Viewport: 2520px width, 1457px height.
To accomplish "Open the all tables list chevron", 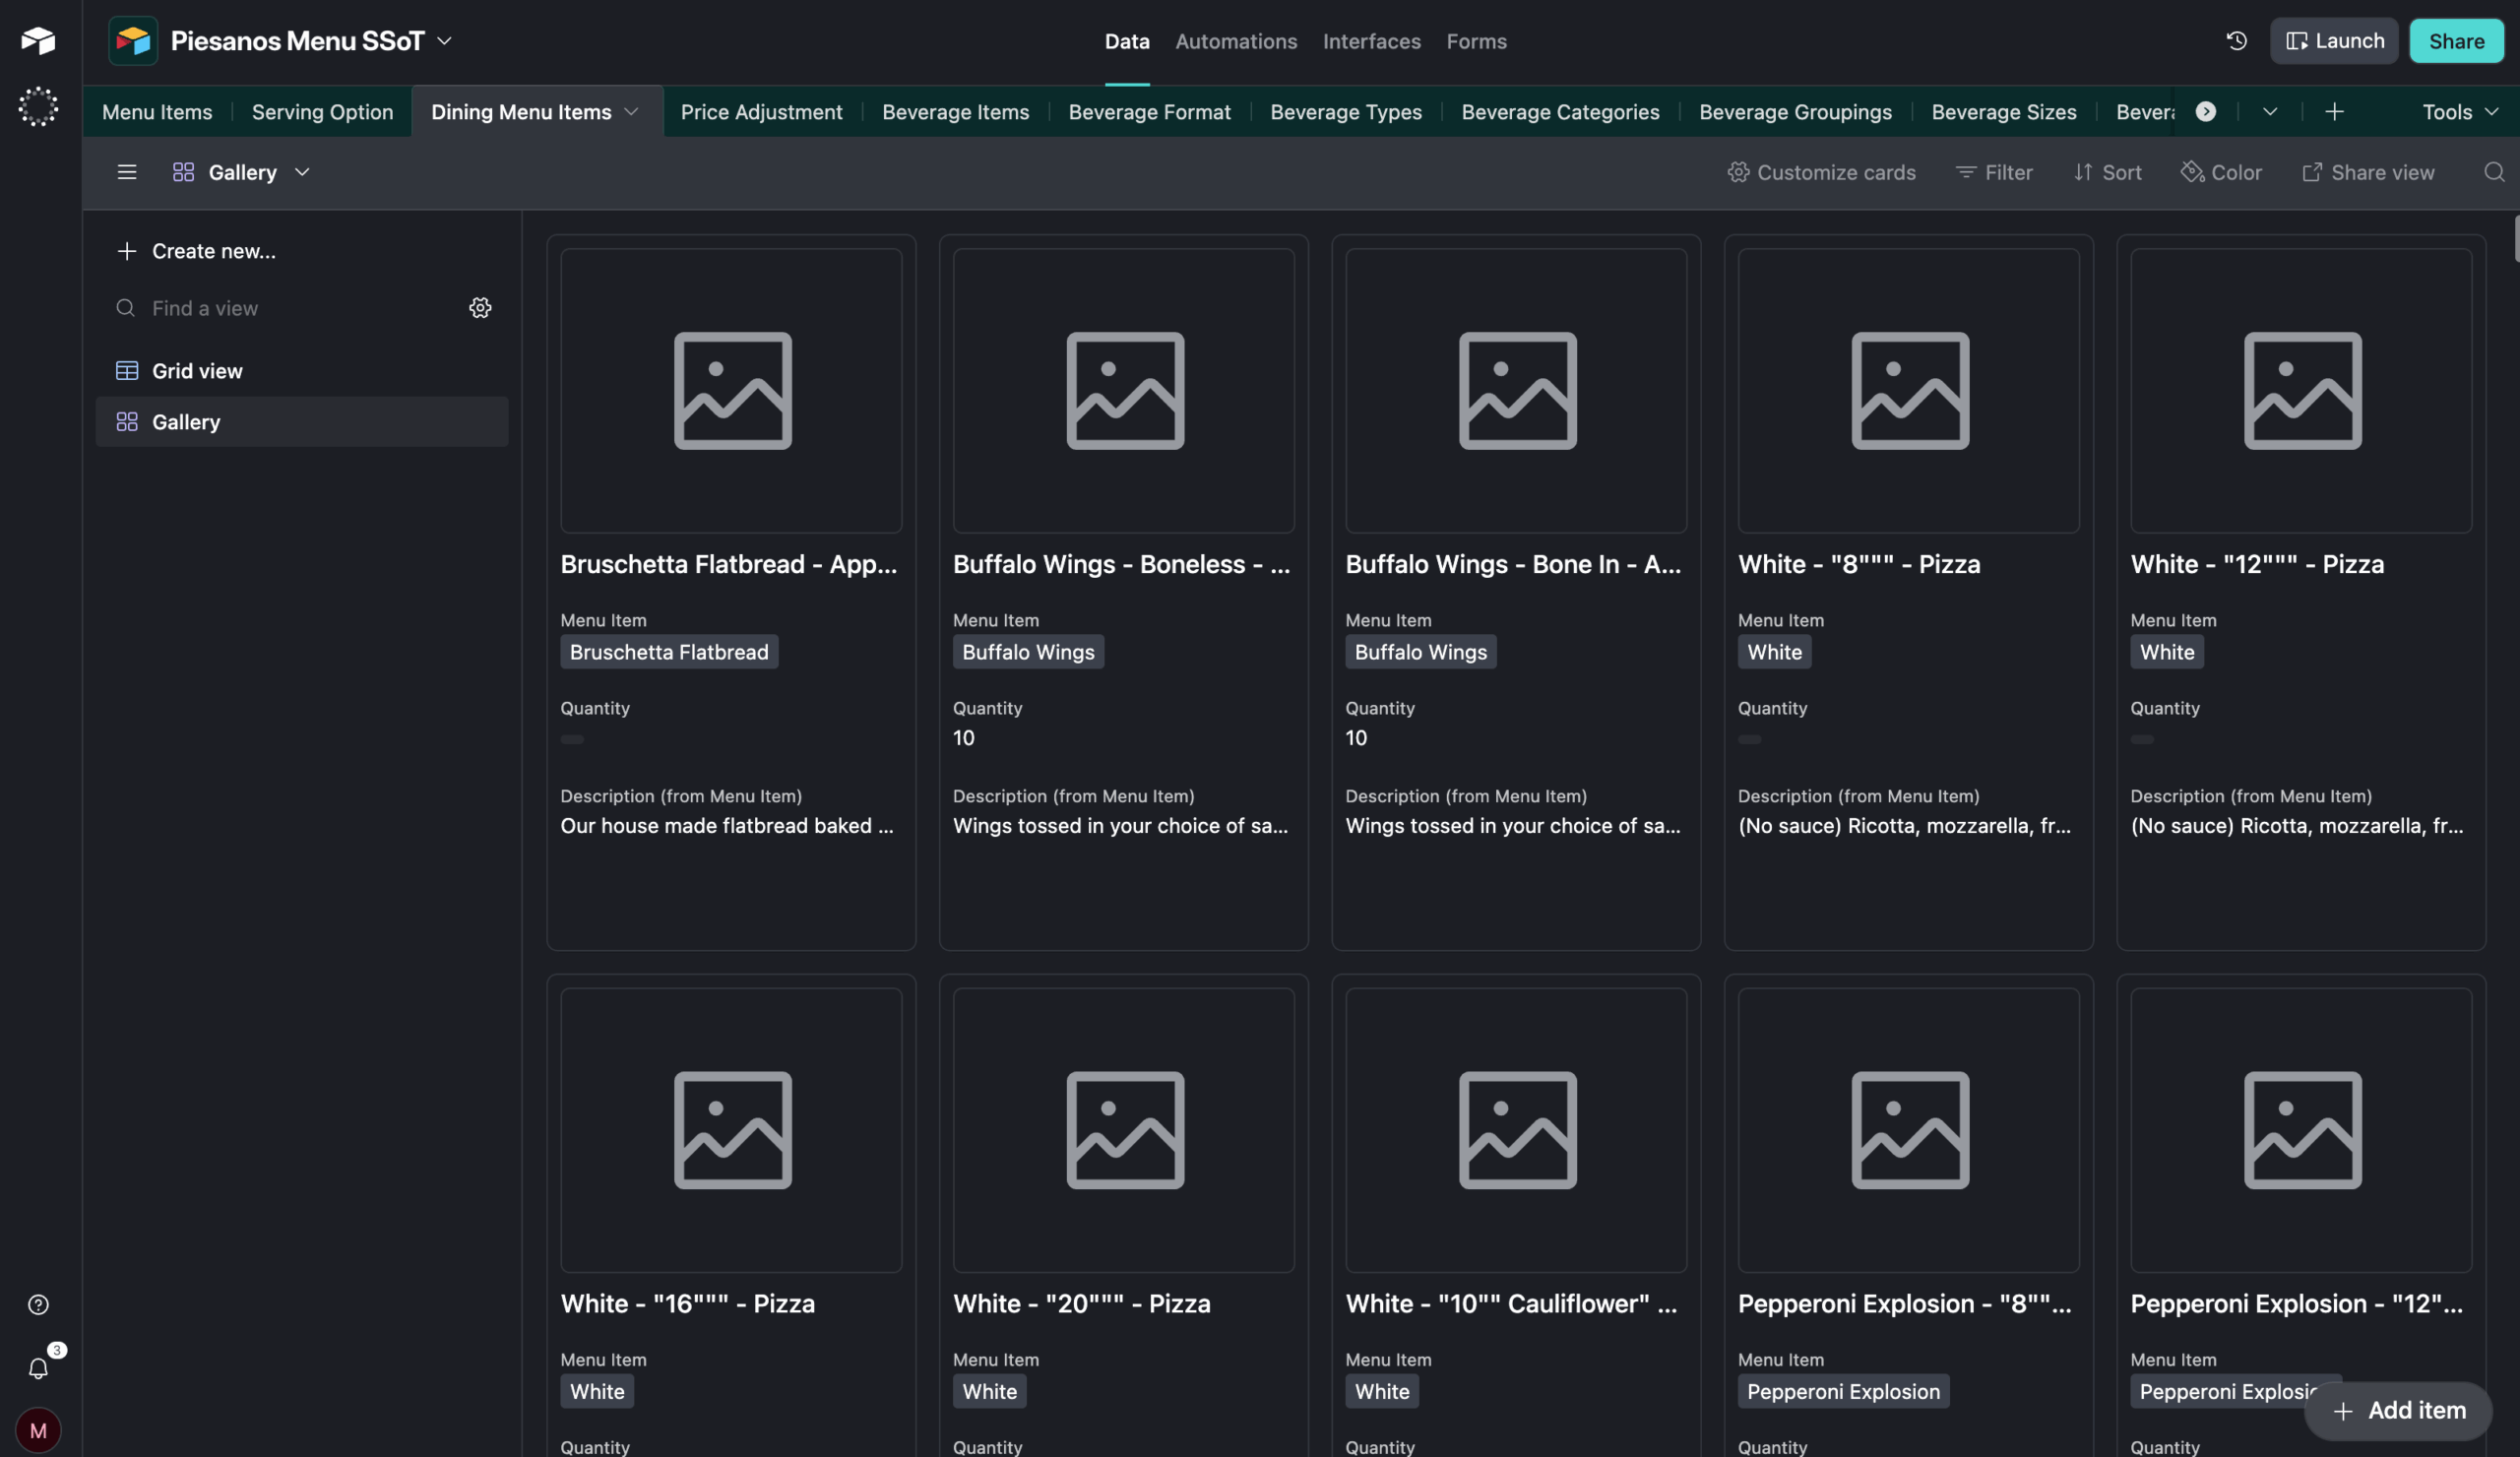I will (2269, 112).
